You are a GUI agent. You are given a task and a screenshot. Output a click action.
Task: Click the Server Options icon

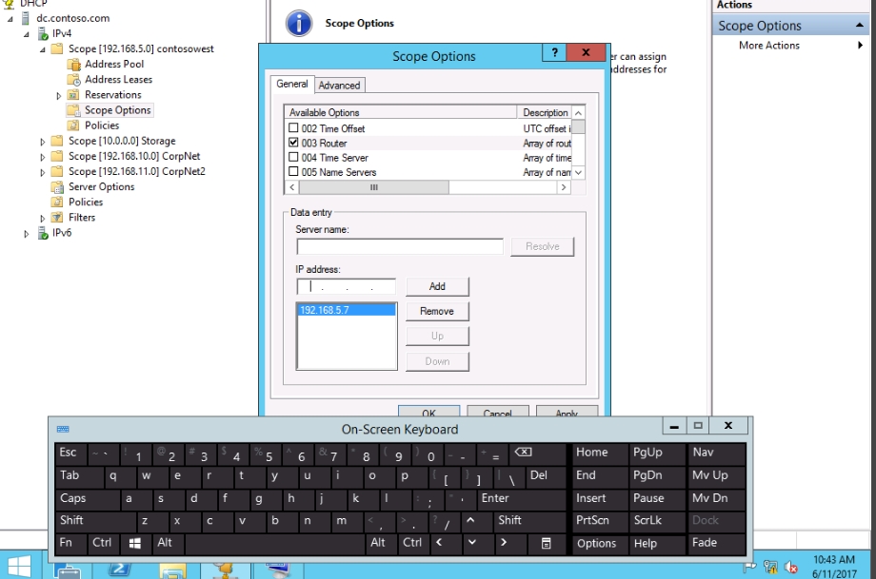58,186
